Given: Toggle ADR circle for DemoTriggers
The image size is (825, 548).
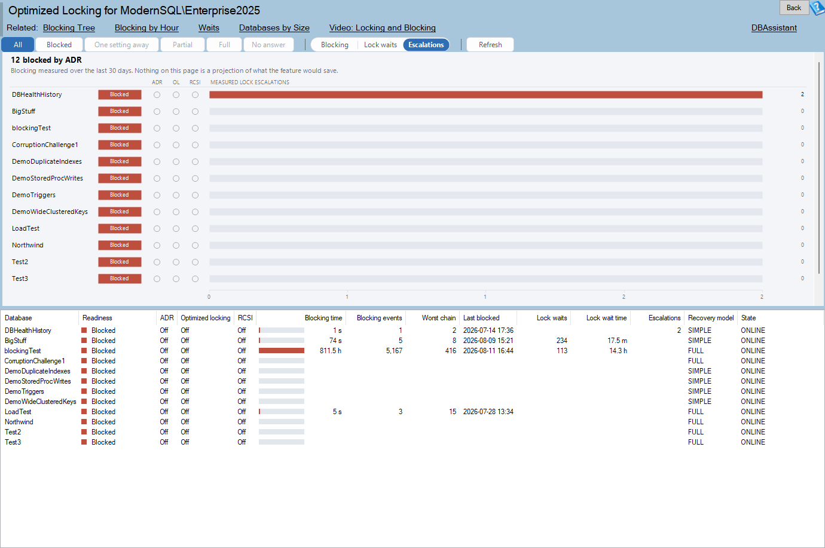Looking at the screenshot, I should [157, 195].
